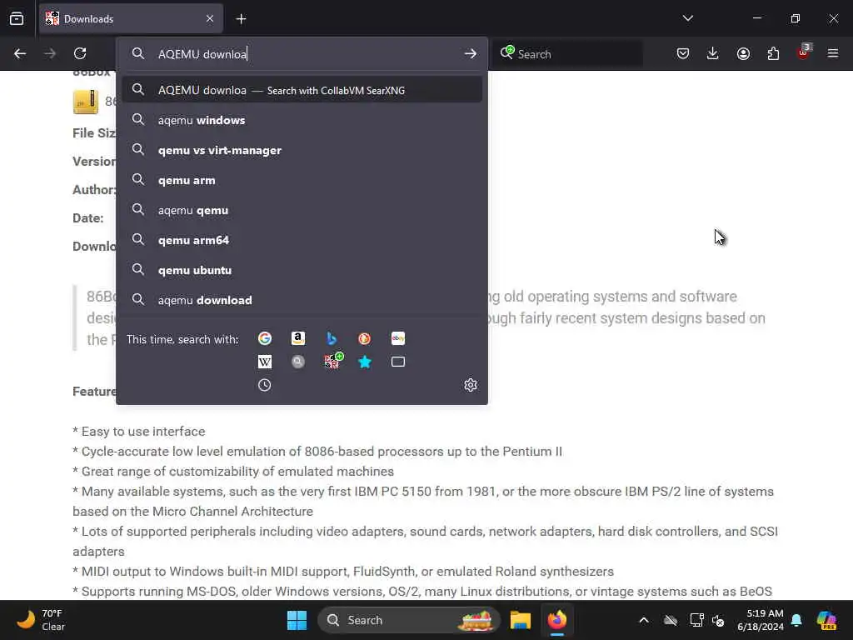The height and width of the screenshot is (640, 853).
Task: Go back to the previous page
Action: 20,53
